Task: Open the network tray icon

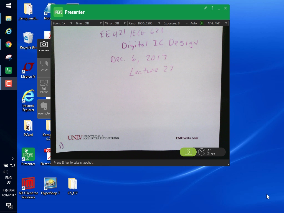Action: (x=12, y=165)
